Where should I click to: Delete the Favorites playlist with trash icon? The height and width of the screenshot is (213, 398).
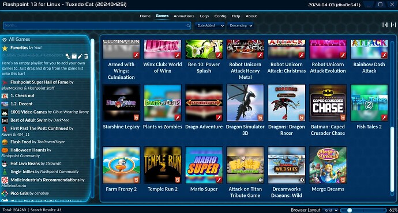(x=87, y=56)
